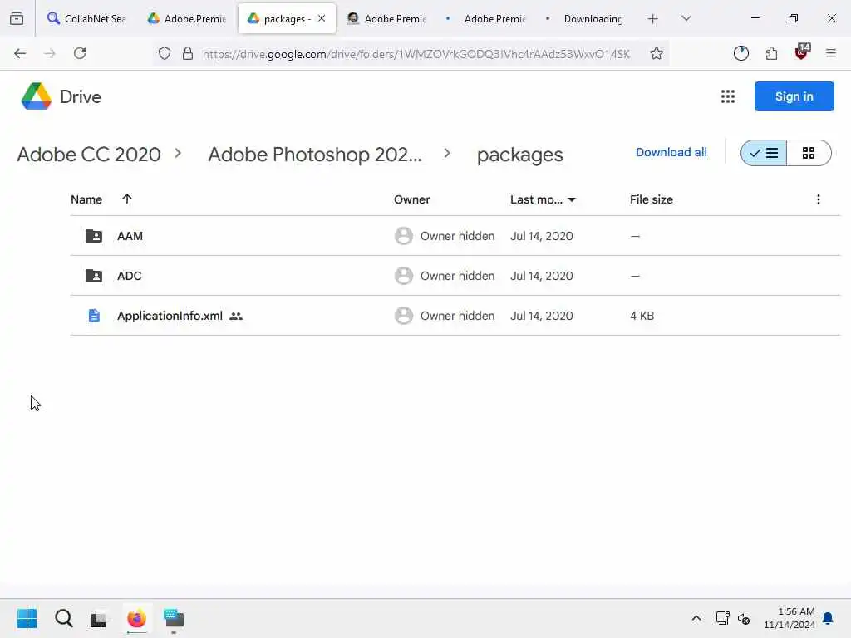Switch to Adobe Premiere tab with avatar icon

(387, 18)
